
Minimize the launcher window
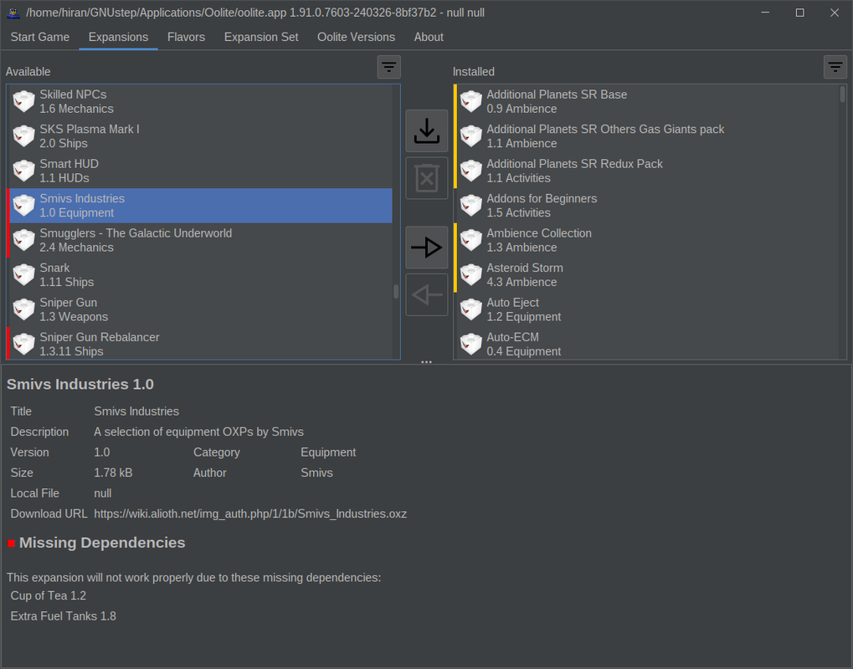coord(765,13)
